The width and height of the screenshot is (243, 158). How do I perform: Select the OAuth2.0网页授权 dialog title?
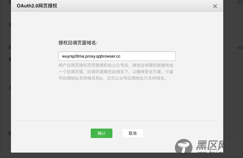point(37,6)
